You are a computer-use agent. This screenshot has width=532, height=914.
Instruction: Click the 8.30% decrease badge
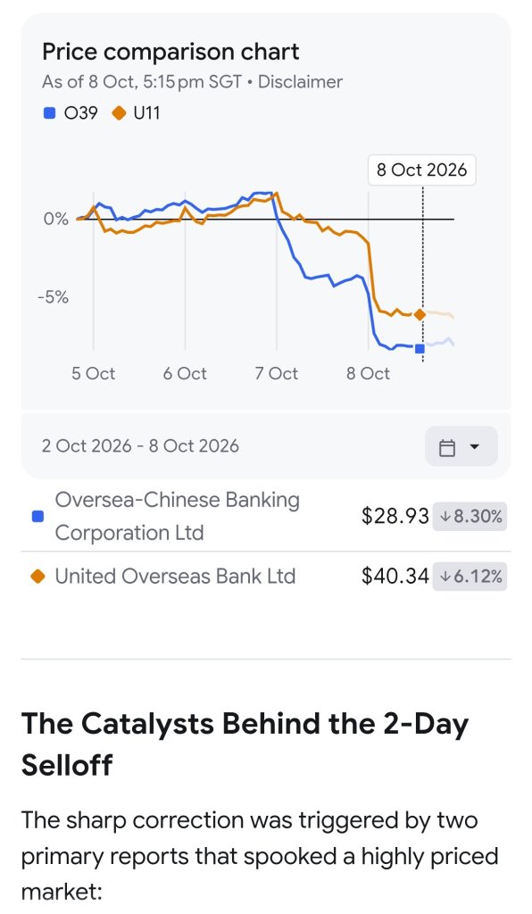470,517
